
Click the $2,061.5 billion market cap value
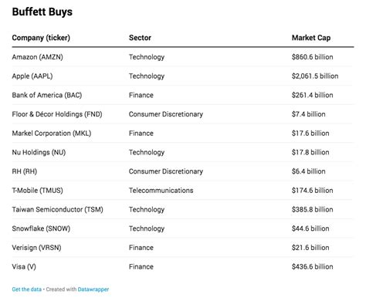(315, 76)
